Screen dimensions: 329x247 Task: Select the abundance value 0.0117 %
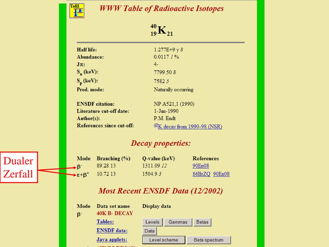tap(166, 57)
